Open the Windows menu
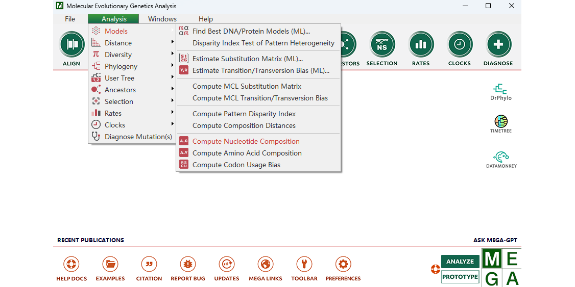Viewport: 575px width, 287px height. [x=162, y=19]
